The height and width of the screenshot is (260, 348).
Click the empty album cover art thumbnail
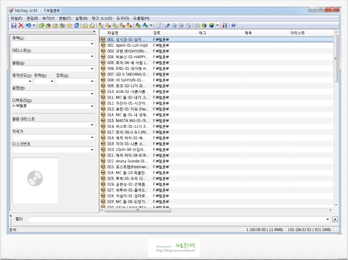coord(35,180)
